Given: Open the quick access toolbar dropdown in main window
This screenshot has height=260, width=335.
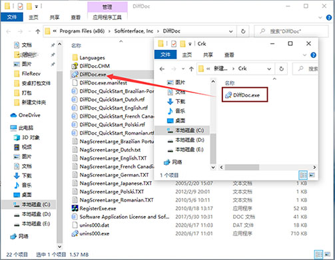Looking at the screenshot, I should [36, 7].
